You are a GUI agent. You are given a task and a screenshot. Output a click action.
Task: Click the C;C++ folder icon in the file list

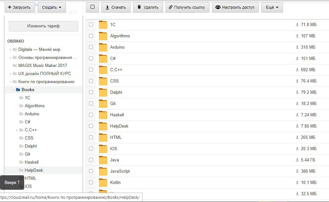pos(103,70)
